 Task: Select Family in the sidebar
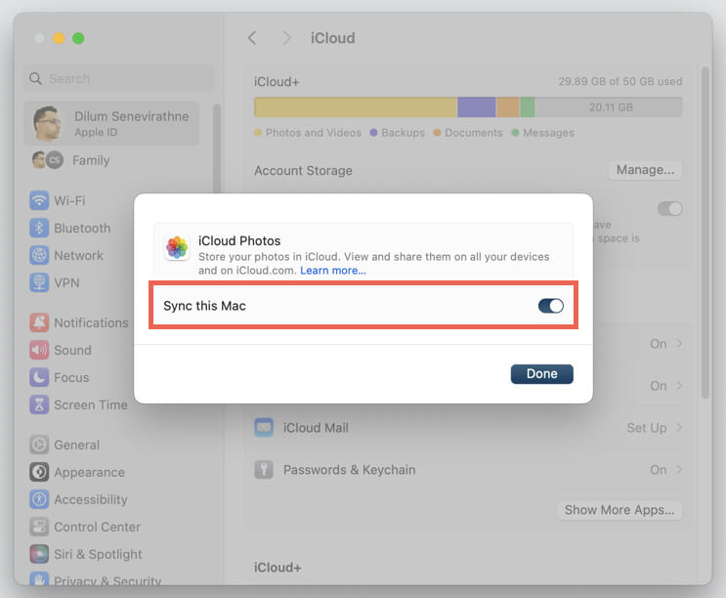tap(91, 160)
